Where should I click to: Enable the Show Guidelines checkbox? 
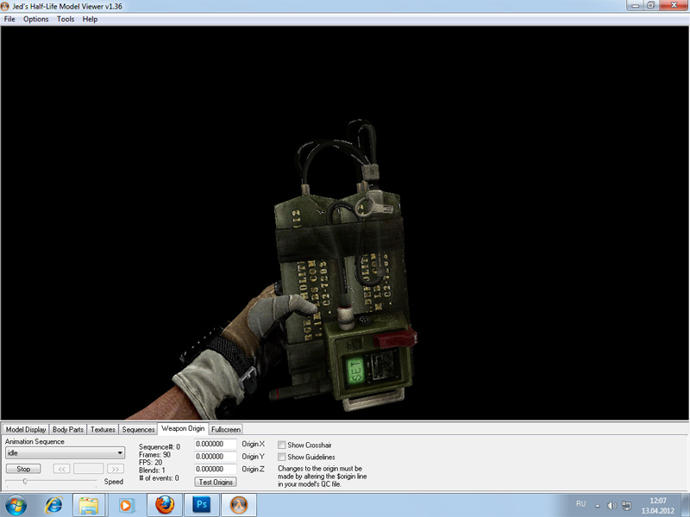pyautogui.click(x=282, y=457)
